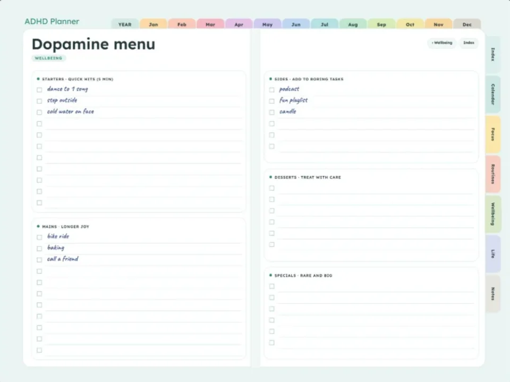
Task: Switch to the Aug month tab
Action: tap(353, 24)
